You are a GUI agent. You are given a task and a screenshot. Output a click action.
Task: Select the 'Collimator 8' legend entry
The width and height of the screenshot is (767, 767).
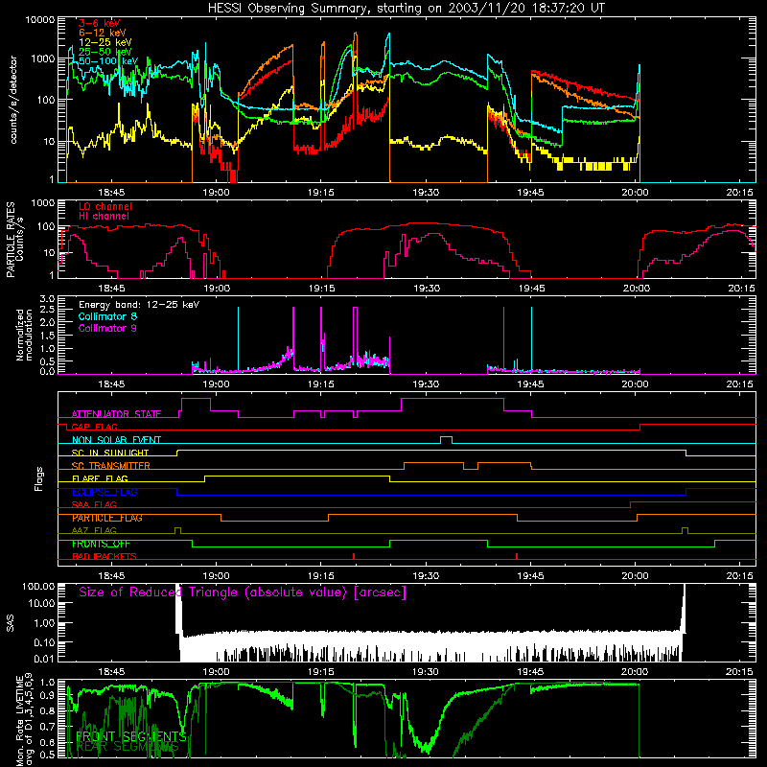click(x=107, y=316)
